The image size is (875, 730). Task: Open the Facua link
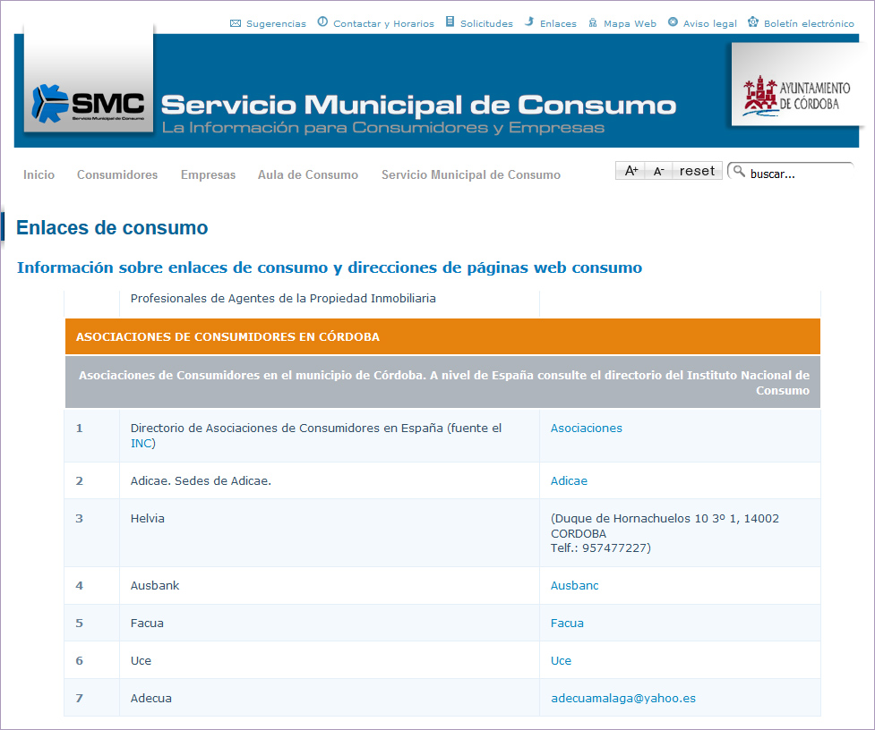(567, 623)
